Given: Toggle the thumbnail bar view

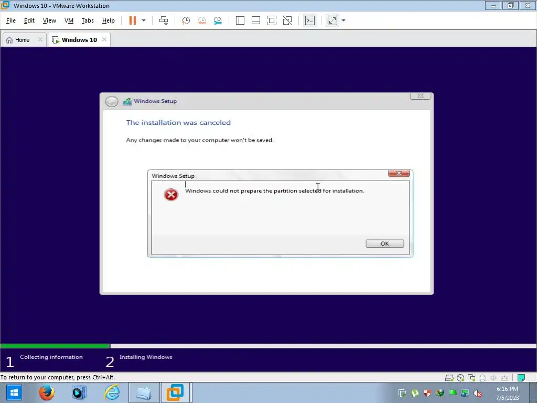Looking at the screenshot, I should (256, 20).
